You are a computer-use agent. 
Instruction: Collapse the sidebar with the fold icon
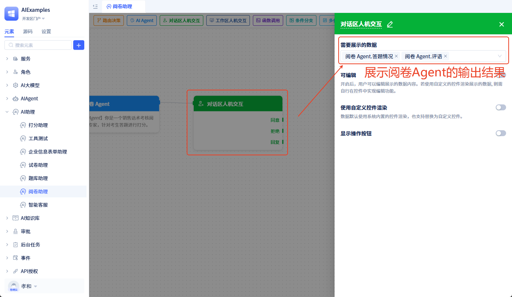click(95, 6)
